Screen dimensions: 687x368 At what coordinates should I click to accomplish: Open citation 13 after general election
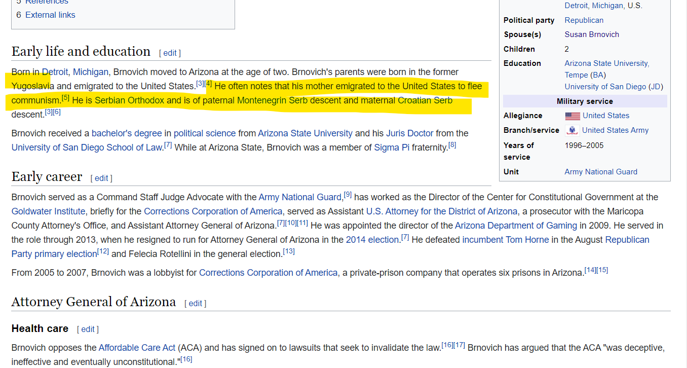coord(289,251)
